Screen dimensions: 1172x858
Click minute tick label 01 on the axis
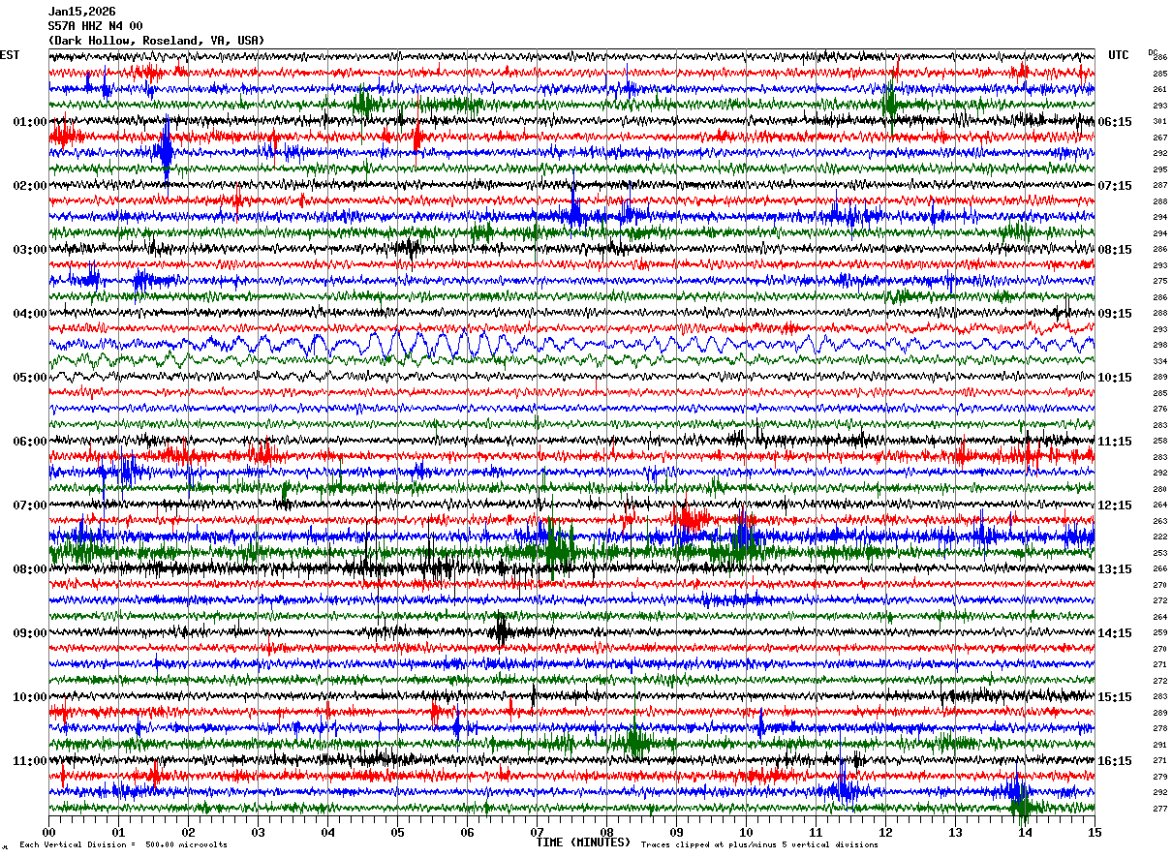pos(118,832)
